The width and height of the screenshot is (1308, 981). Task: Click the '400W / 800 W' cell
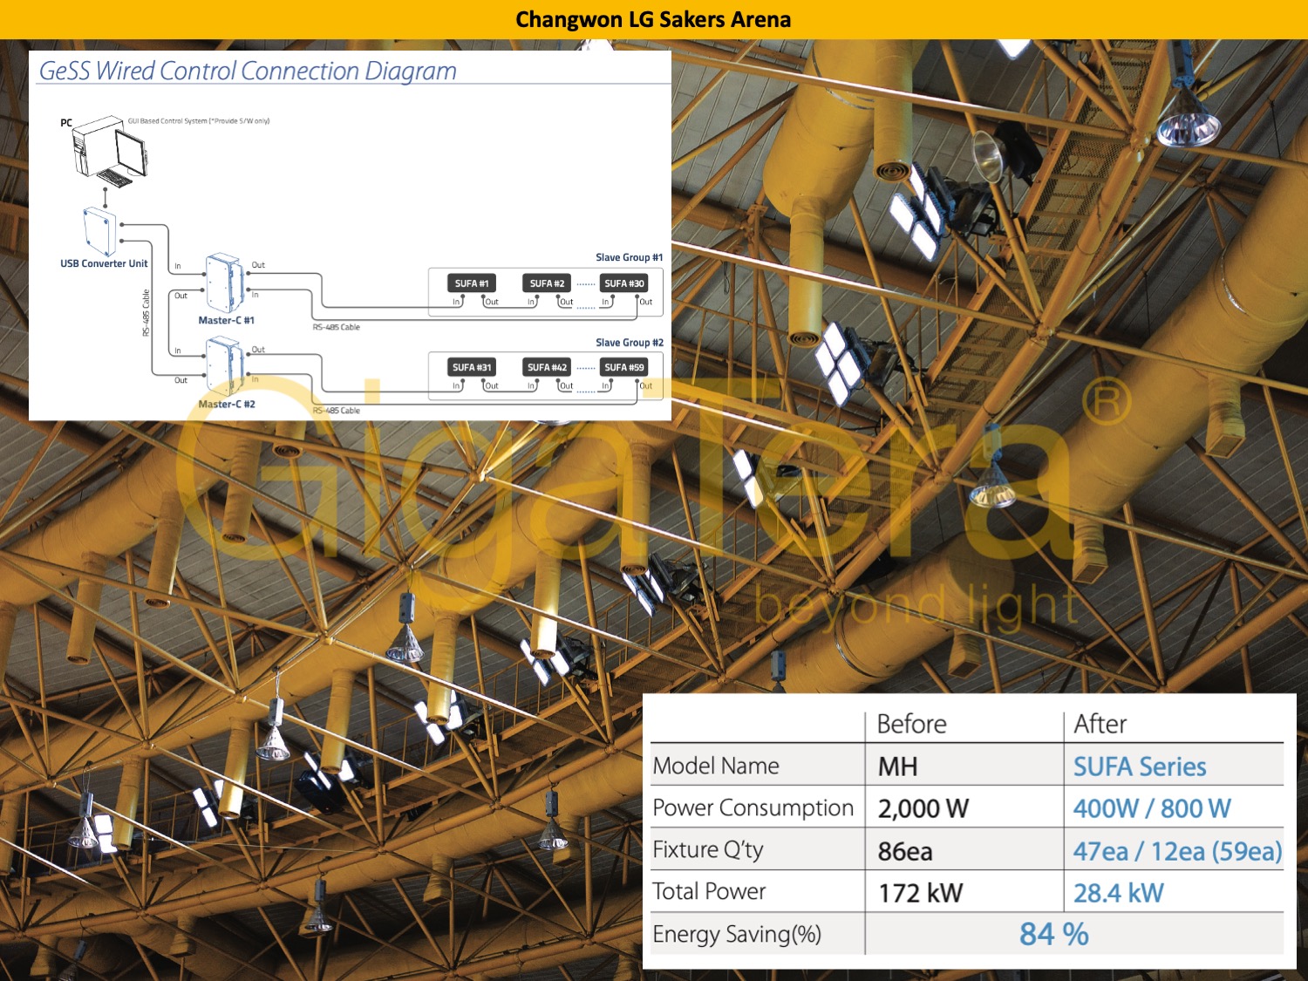(1152, 808)
